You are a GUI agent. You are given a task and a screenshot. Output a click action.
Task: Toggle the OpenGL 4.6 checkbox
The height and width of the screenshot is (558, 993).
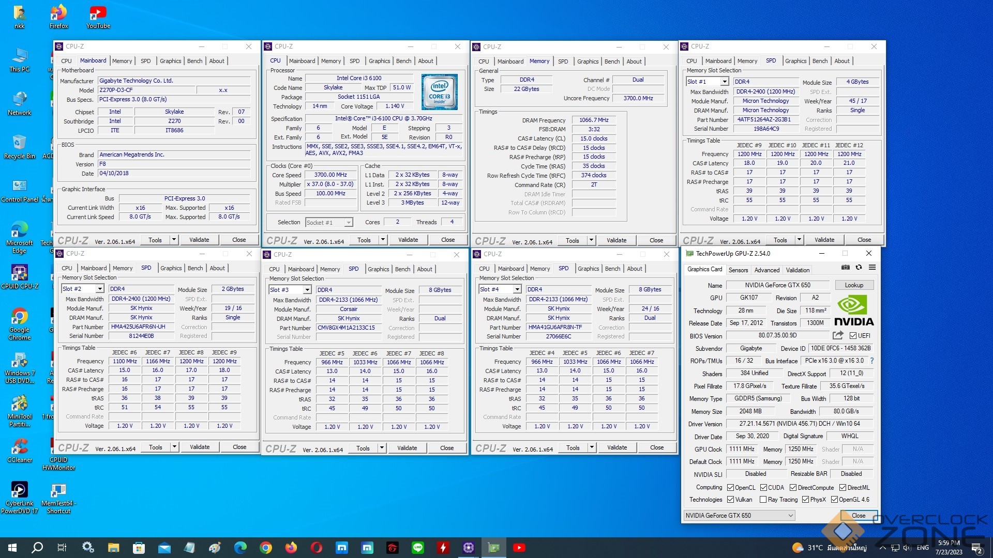click(x=834, y=500)
